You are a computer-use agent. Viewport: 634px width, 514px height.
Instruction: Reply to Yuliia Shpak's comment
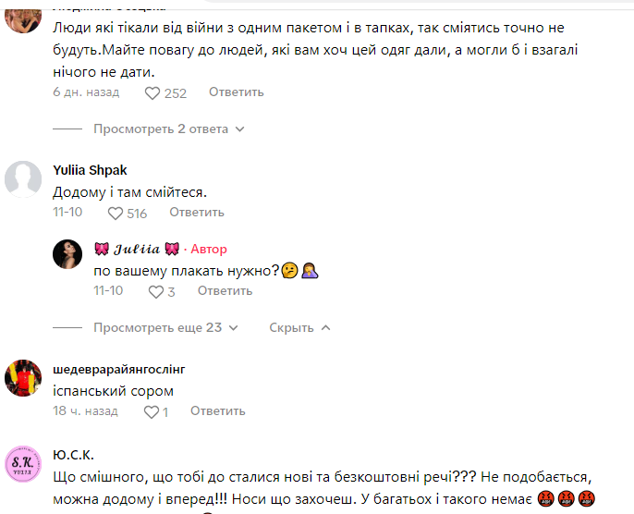click(197, 213)
